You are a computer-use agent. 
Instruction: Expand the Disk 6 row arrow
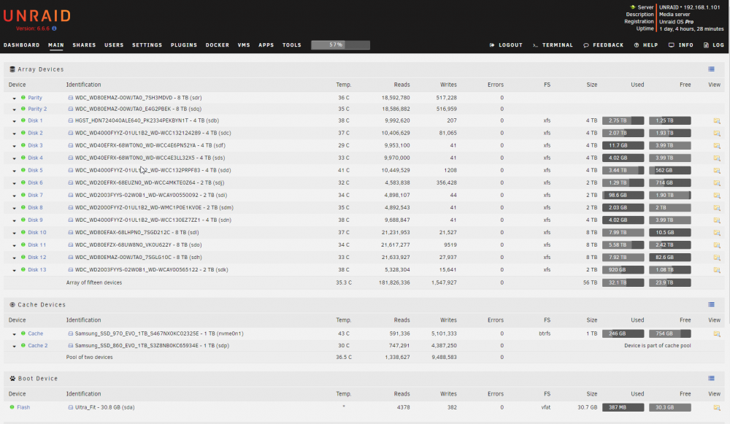coord(15,183)
